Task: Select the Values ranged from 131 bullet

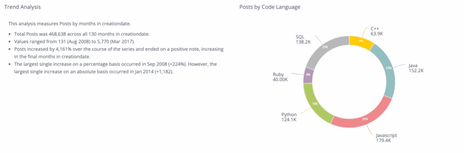Action: [x=74, y=41]
